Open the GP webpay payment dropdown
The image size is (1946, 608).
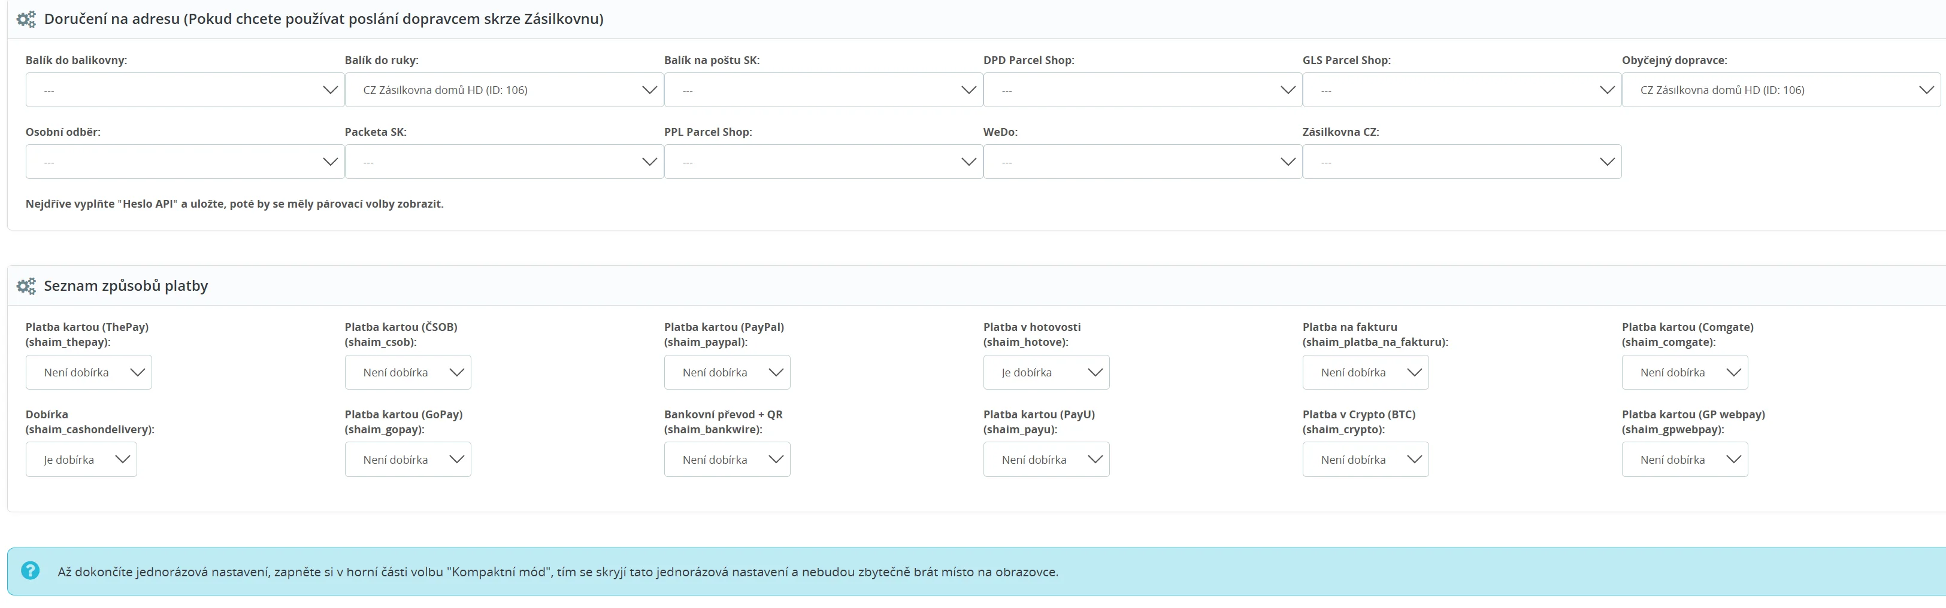pos(1684,460)
